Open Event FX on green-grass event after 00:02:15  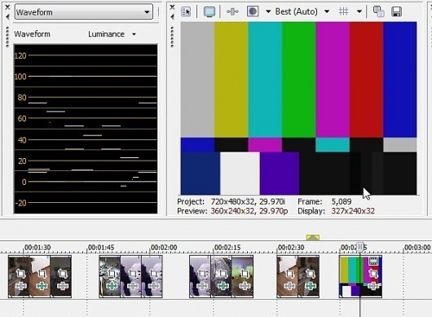(x=244, y=286)
